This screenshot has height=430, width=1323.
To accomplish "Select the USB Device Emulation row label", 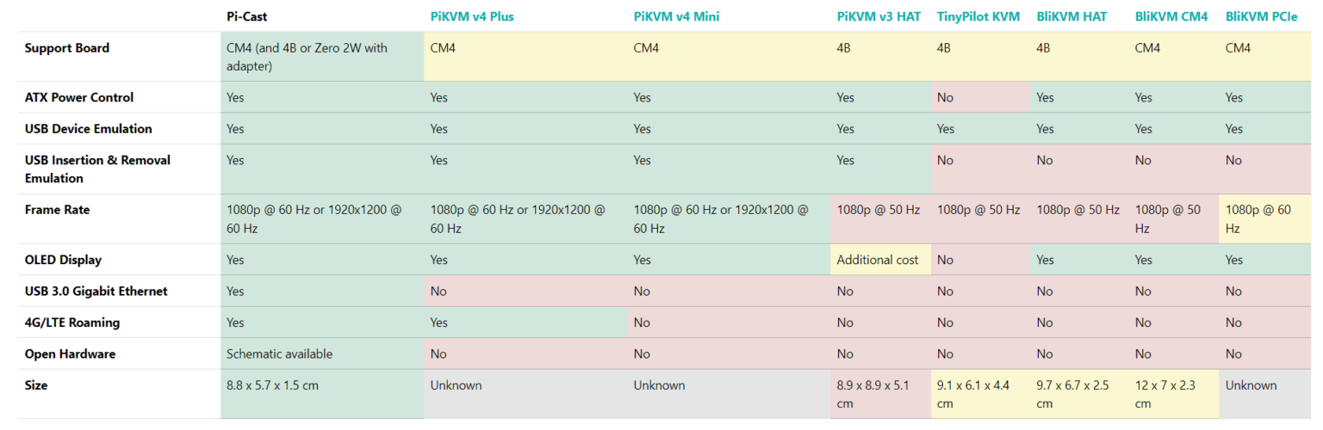I will (89, 129).
